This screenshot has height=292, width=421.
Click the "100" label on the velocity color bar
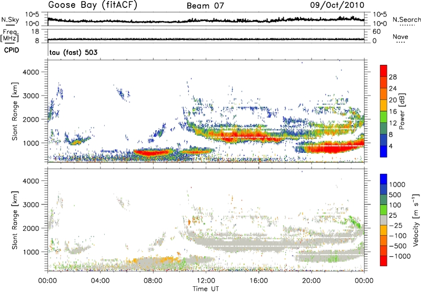point(395,205)
